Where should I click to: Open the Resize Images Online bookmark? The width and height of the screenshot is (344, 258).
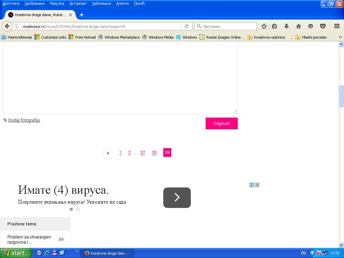(x=222, y=37)
